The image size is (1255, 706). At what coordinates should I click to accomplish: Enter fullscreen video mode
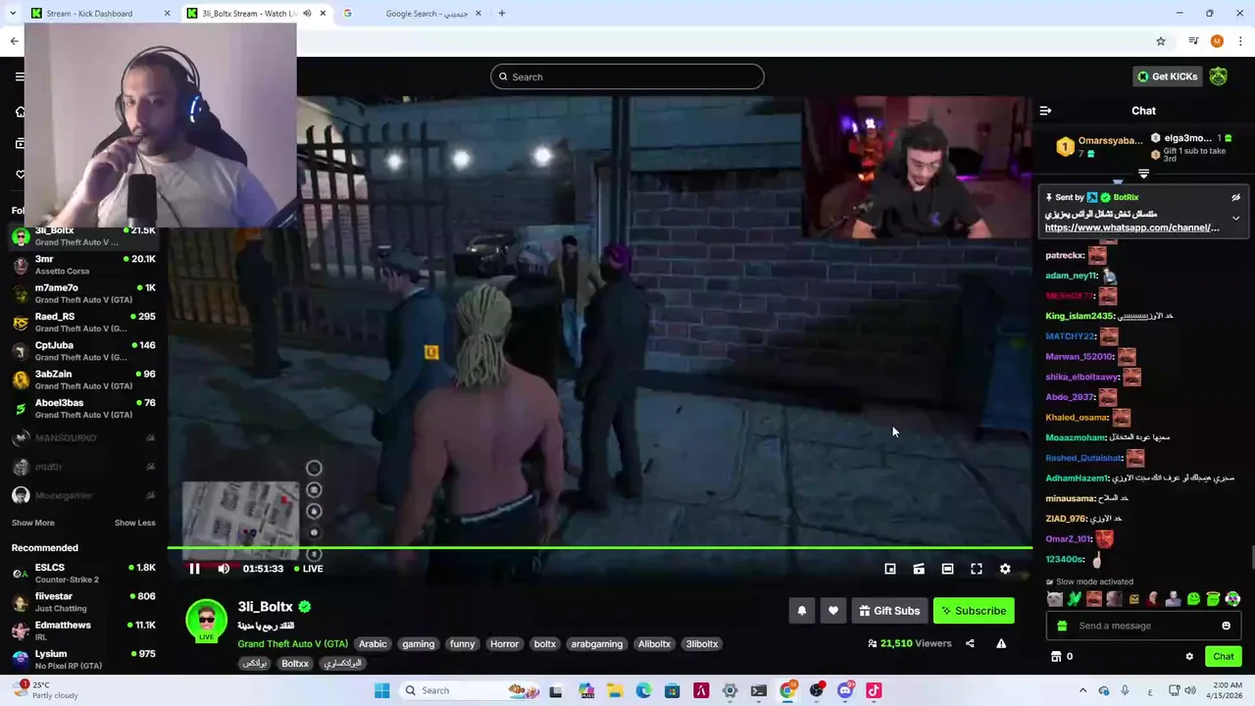tap(977, 569)
